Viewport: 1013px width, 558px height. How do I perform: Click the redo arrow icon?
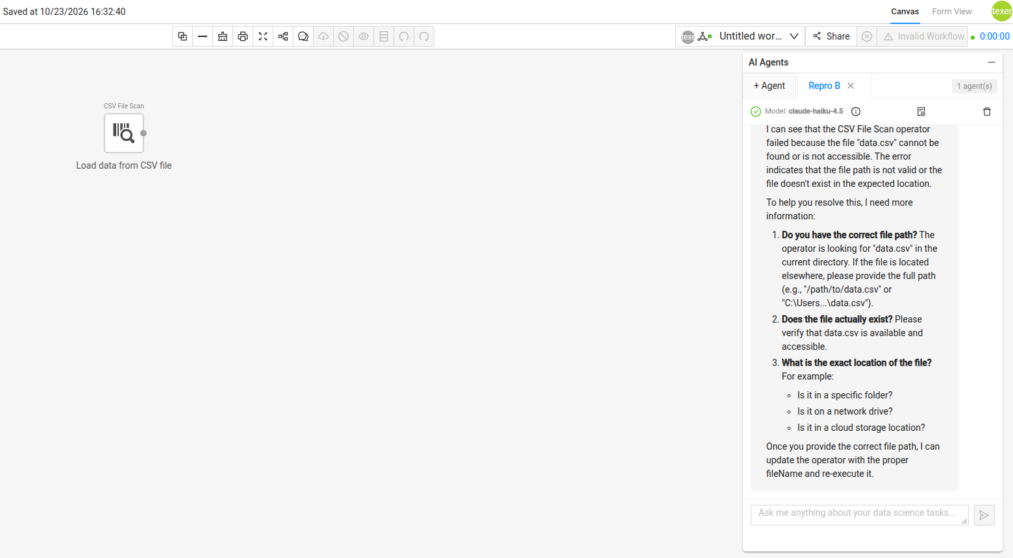tap(424, 36)
